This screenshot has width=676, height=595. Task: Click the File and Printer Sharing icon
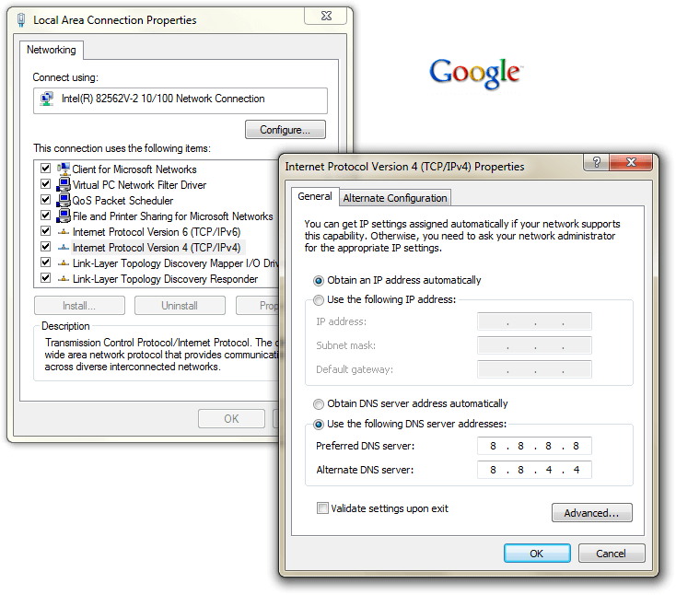click(64, 216)
